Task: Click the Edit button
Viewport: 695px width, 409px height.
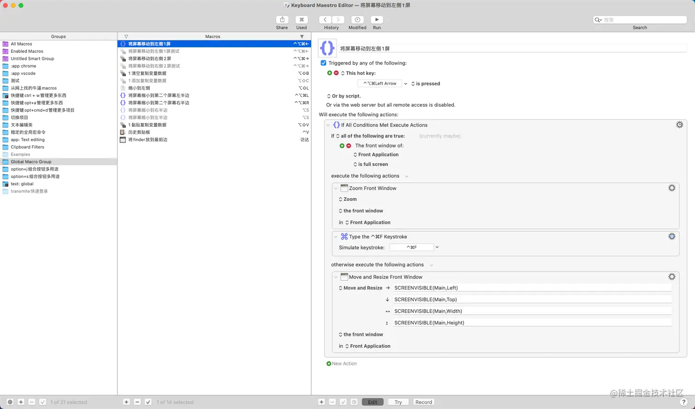Action: pos(373,402)
